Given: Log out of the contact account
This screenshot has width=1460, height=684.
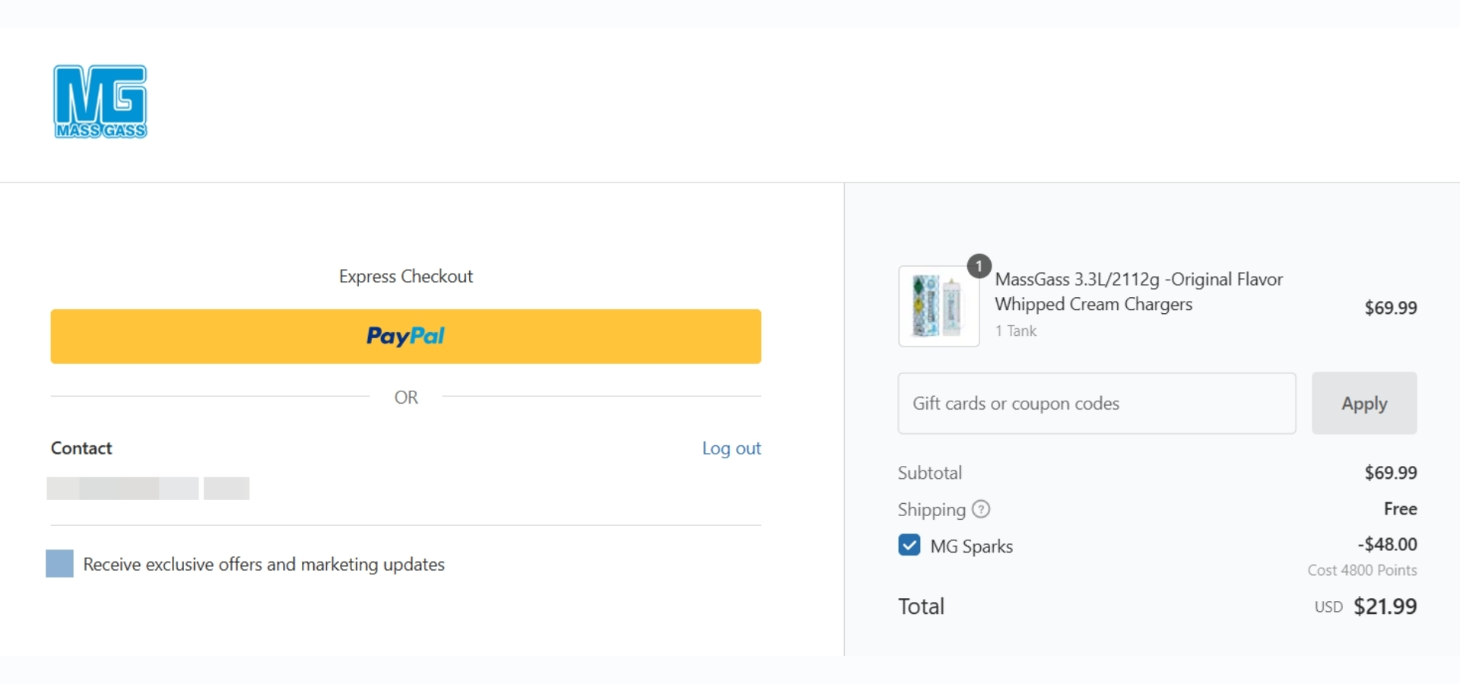Looking at the screenshot, I should 731,448.
